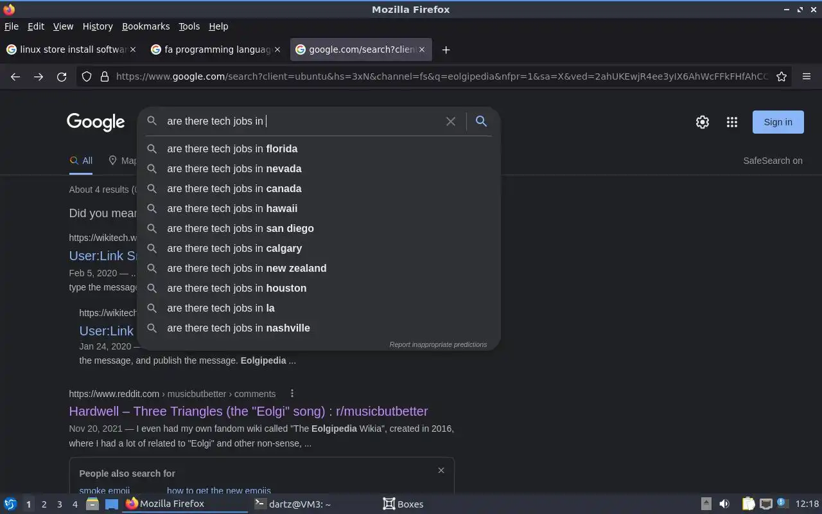The height and width of the screenshot is (514, 822).
Task: Open the Google apps grid
Action: (x=732, y=122)
